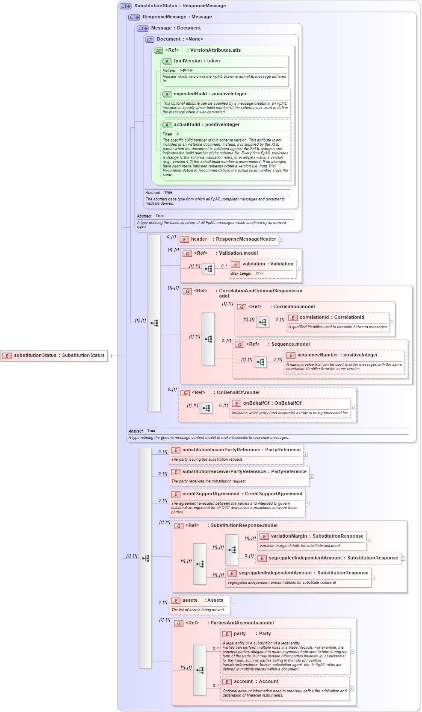This screenshot has width=422, height=712.
Task: Click the sequence compositor inside Sequence.model
Action: (260, 362)
